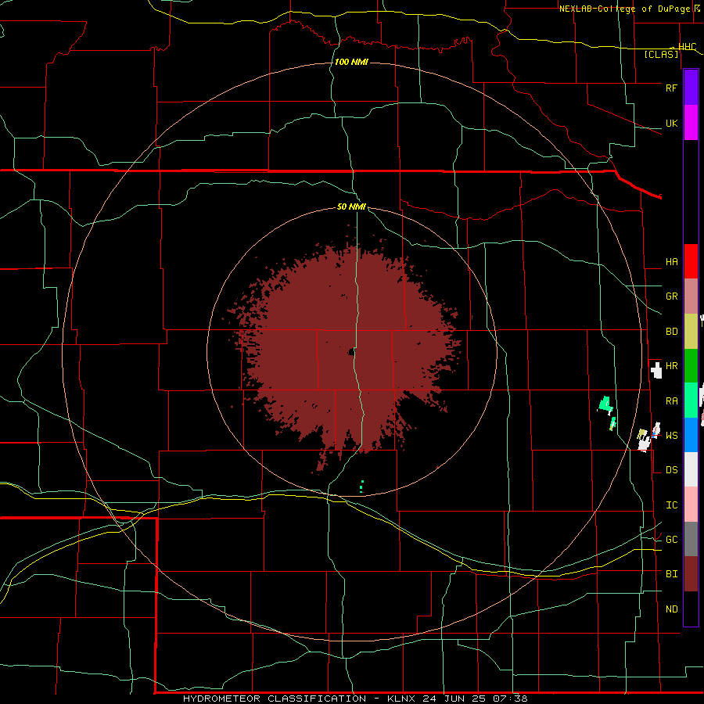Viewport: 704px width, 704px height.
Task: Click the NEXLAB-College of DuPage text
Action: [626, 9]
